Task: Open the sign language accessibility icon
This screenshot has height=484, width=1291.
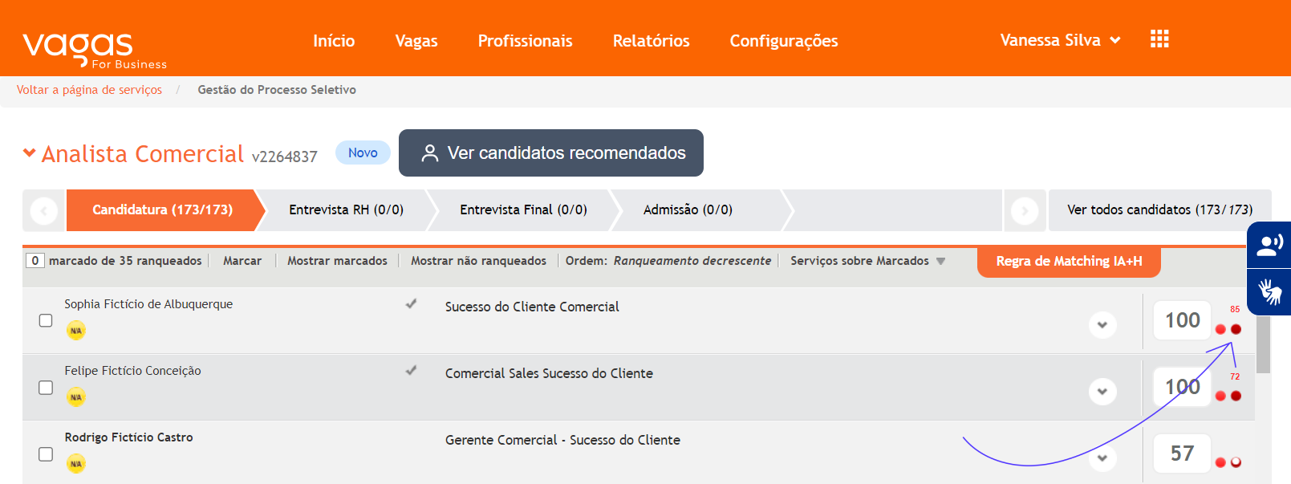Action: click(1269, 291)
